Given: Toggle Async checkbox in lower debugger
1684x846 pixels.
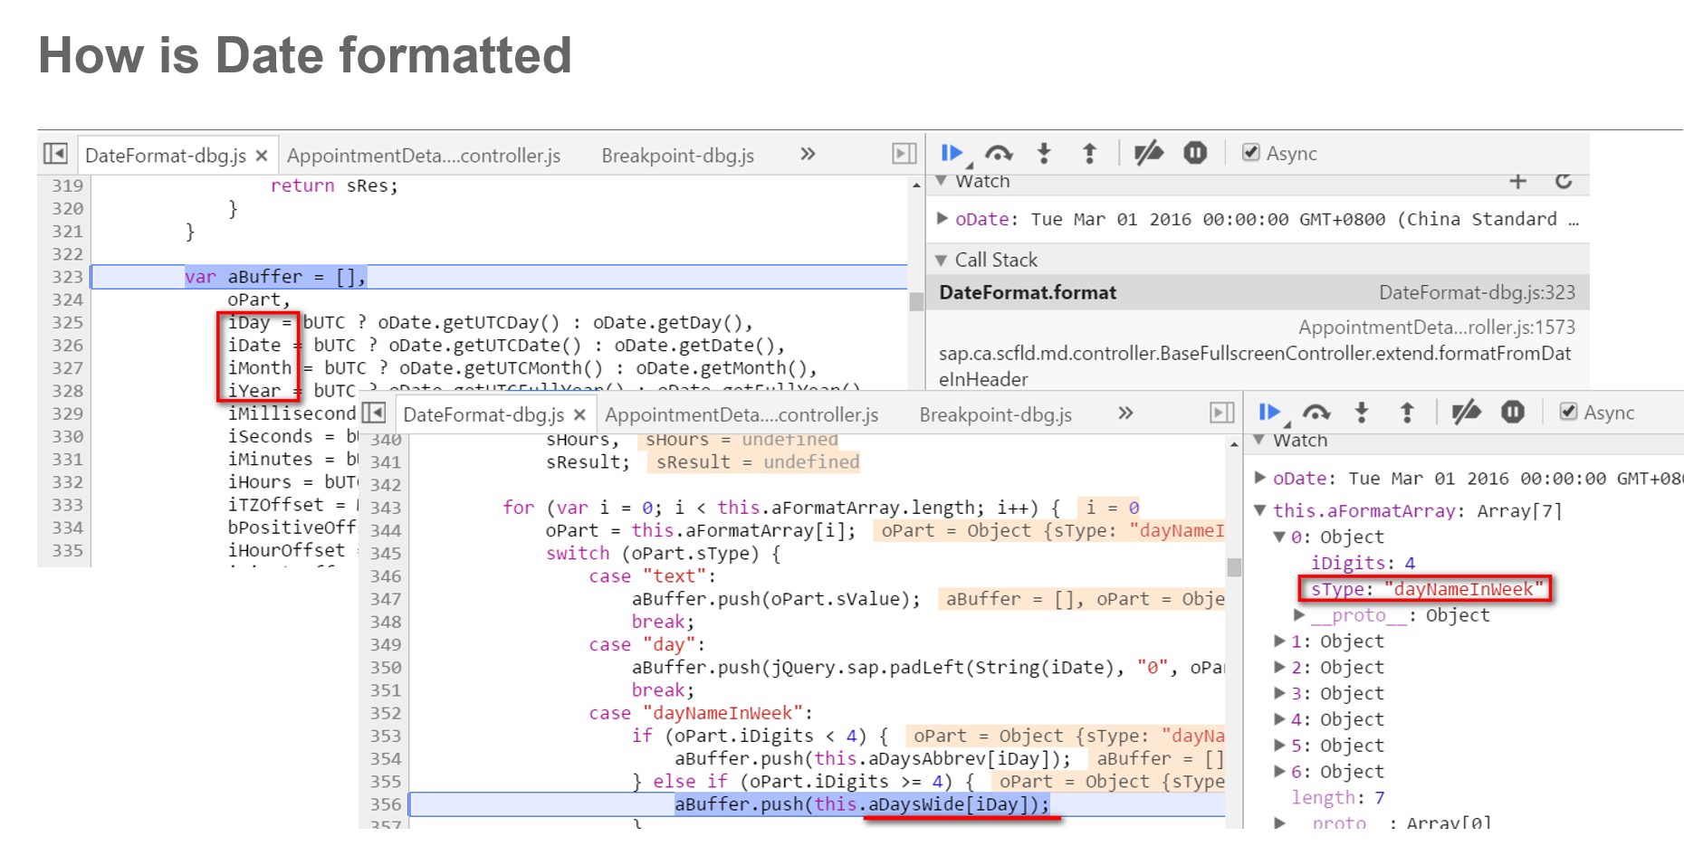Looking at the screenshot, I should click(x=1568, y=412).
